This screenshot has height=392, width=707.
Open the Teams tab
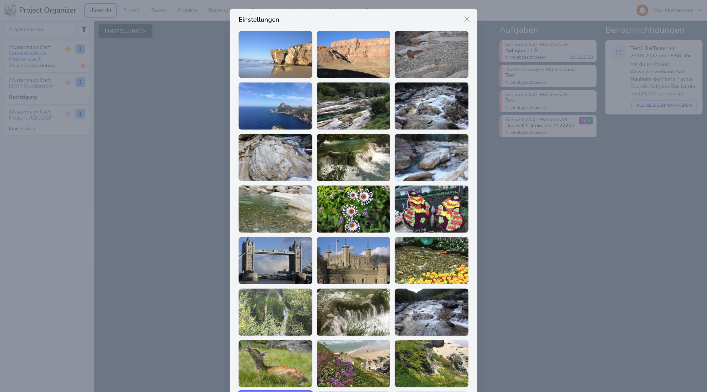coord(159,10)
